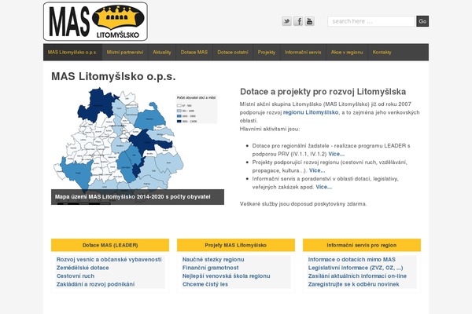Click the MAS Litomyšlsko logo
This screenshot has width=472, height=314.
pyautogui.click(x=95, y=21)
